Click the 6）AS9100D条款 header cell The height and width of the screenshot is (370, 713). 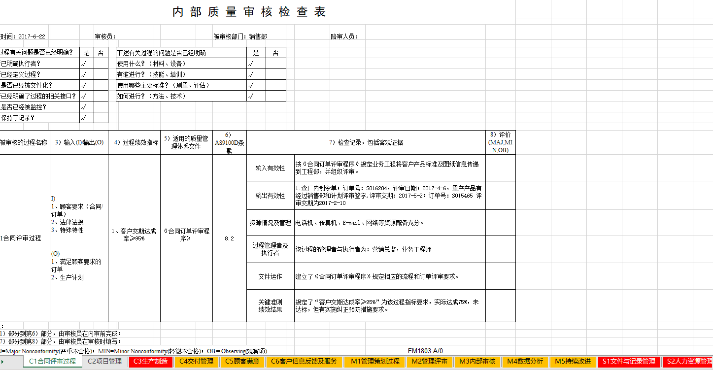pos(229,142)
